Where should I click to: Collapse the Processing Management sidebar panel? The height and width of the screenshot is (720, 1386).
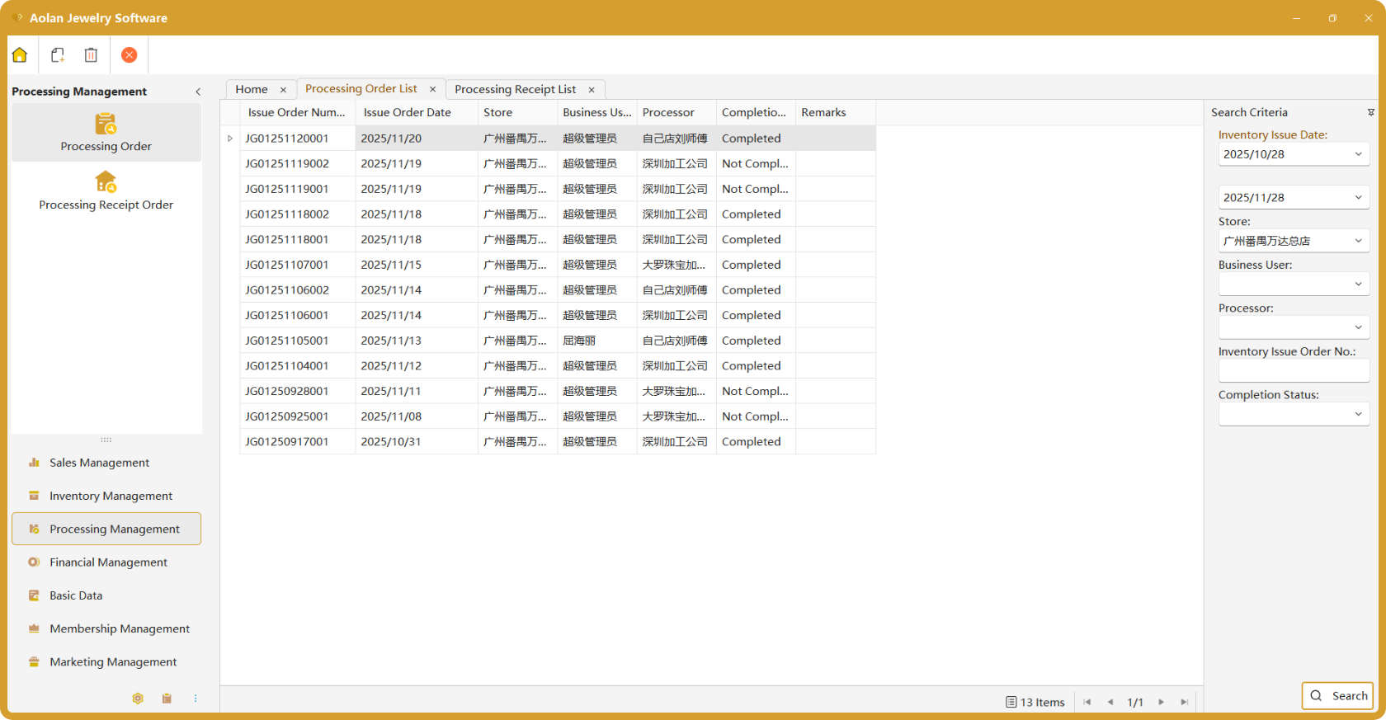pyautogui.click(x=198, y=92)
